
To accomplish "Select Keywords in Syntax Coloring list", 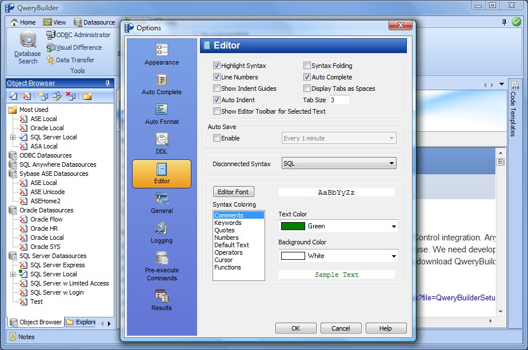I will coord(228,223).
